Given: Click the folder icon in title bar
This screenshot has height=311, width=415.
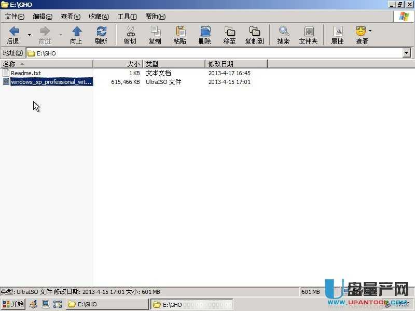Looking at the screenshot, I should coord(5,5).
